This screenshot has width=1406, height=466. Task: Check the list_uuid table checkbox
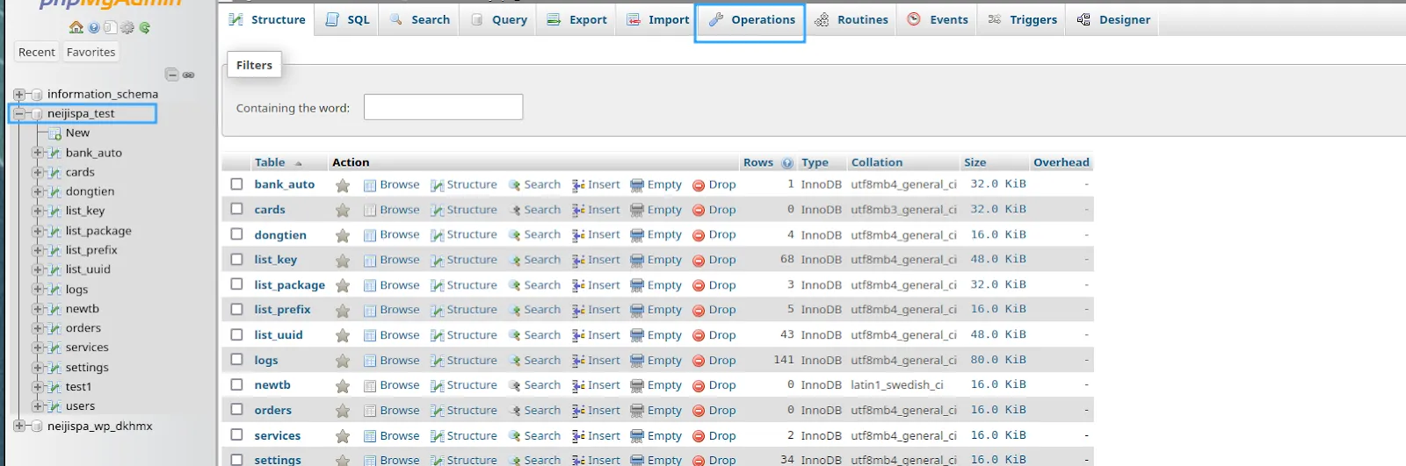tap(236, 334)
